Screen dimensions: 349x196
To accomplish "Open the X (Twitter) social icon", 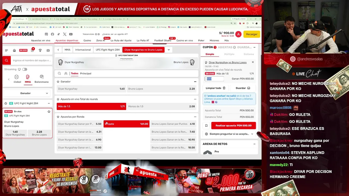I will [65, 34].
